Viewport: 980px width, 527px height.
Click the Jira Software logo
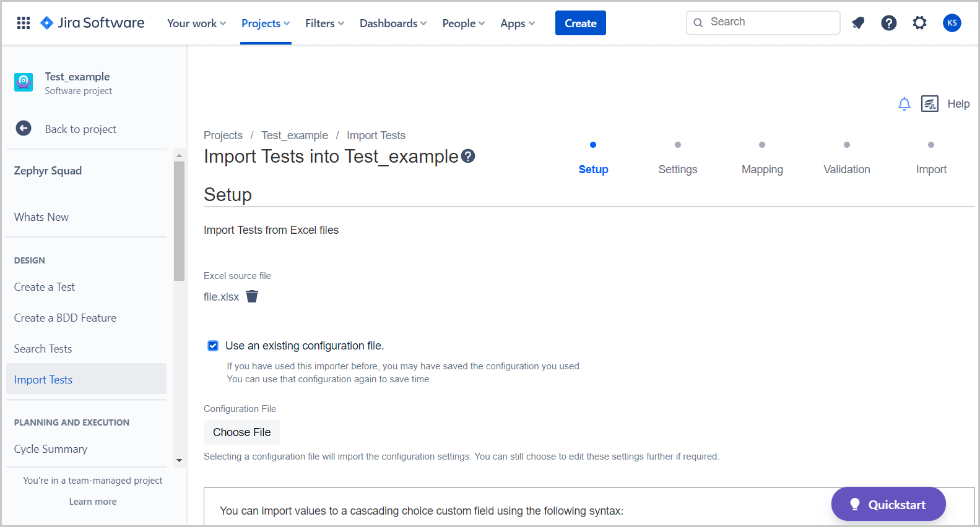92,23
